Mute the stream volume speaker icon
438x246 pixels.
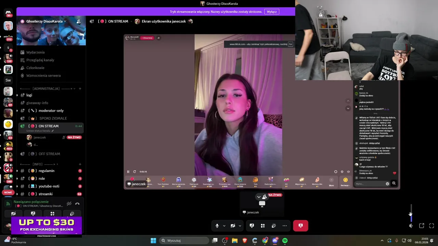(411, 226)
